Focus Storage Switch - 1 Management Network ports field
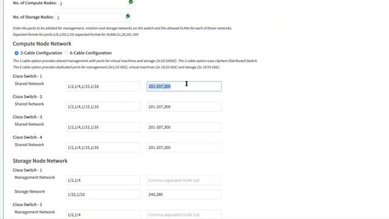Image resolution: width=389 pixels, height=219 pixels. (x=103, y=180)
